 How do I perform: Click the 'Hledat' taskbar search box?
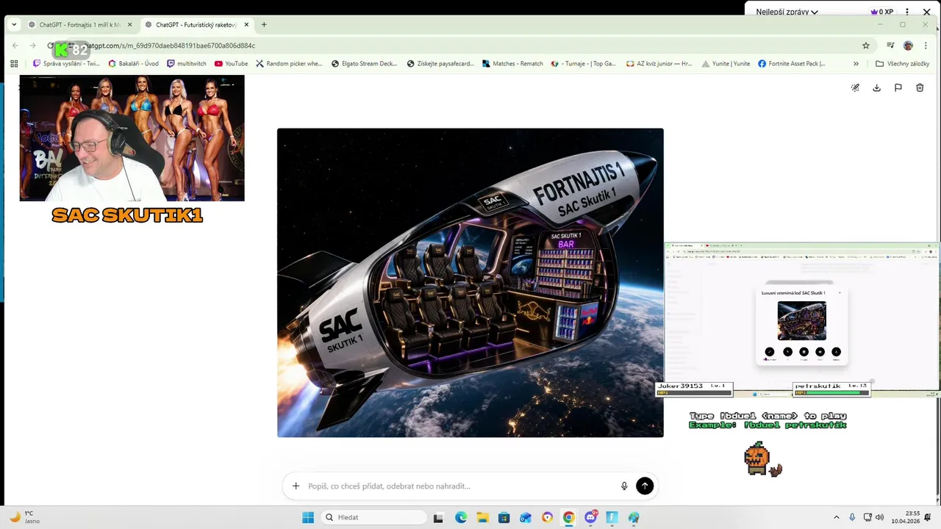tap(373, 517)
